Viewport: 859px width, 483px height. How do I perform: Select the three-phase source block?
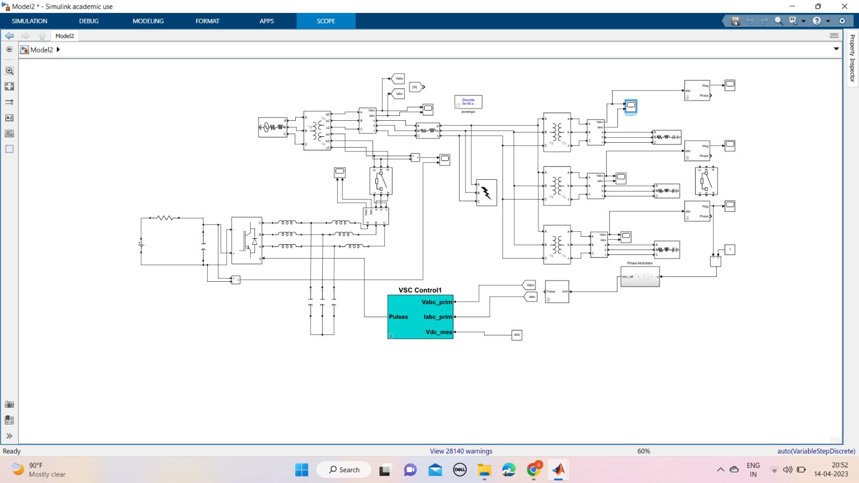(273, 127)
